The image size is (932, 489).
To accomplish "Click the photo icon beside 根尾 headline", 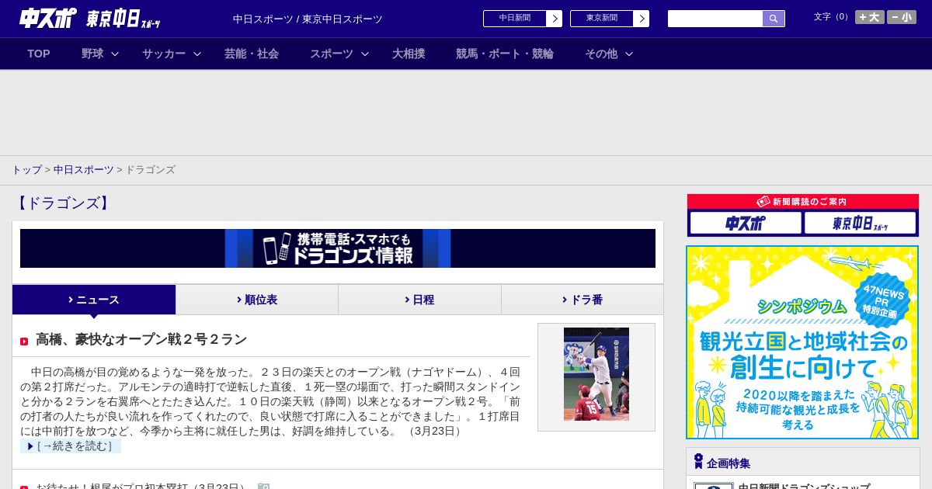I will click(x=263, y=486).
